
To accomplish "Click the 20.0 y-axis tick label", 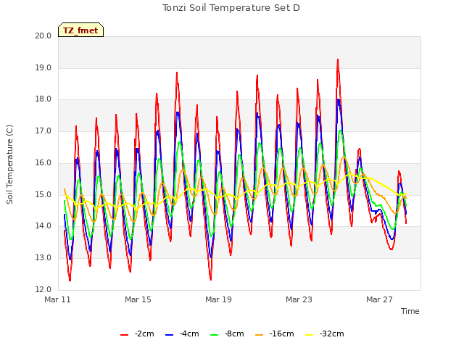I will tap(43, 36).
